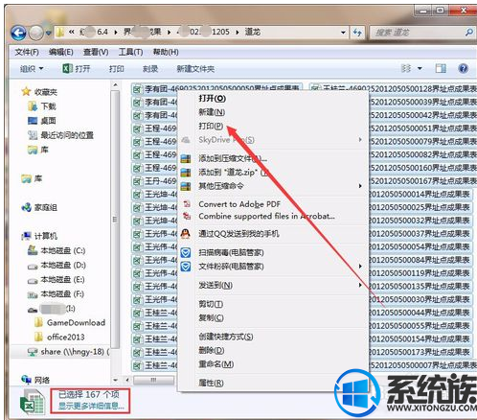This screenshot has height=420, width=477.
Task: Open the 工具(T) menu
Action: pos(130,52)
